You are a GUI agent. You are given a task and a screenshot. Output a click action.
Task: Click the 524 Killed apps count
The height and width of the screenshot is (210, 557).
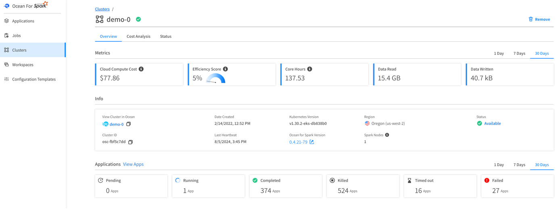point(343,191)
